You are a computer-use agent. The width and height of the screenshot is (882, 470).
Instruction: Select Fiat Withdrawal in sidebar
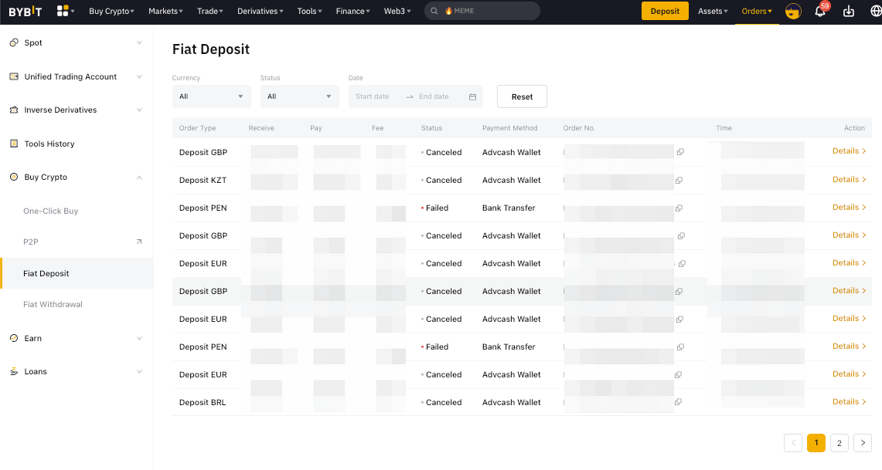(x=53, y=305)
